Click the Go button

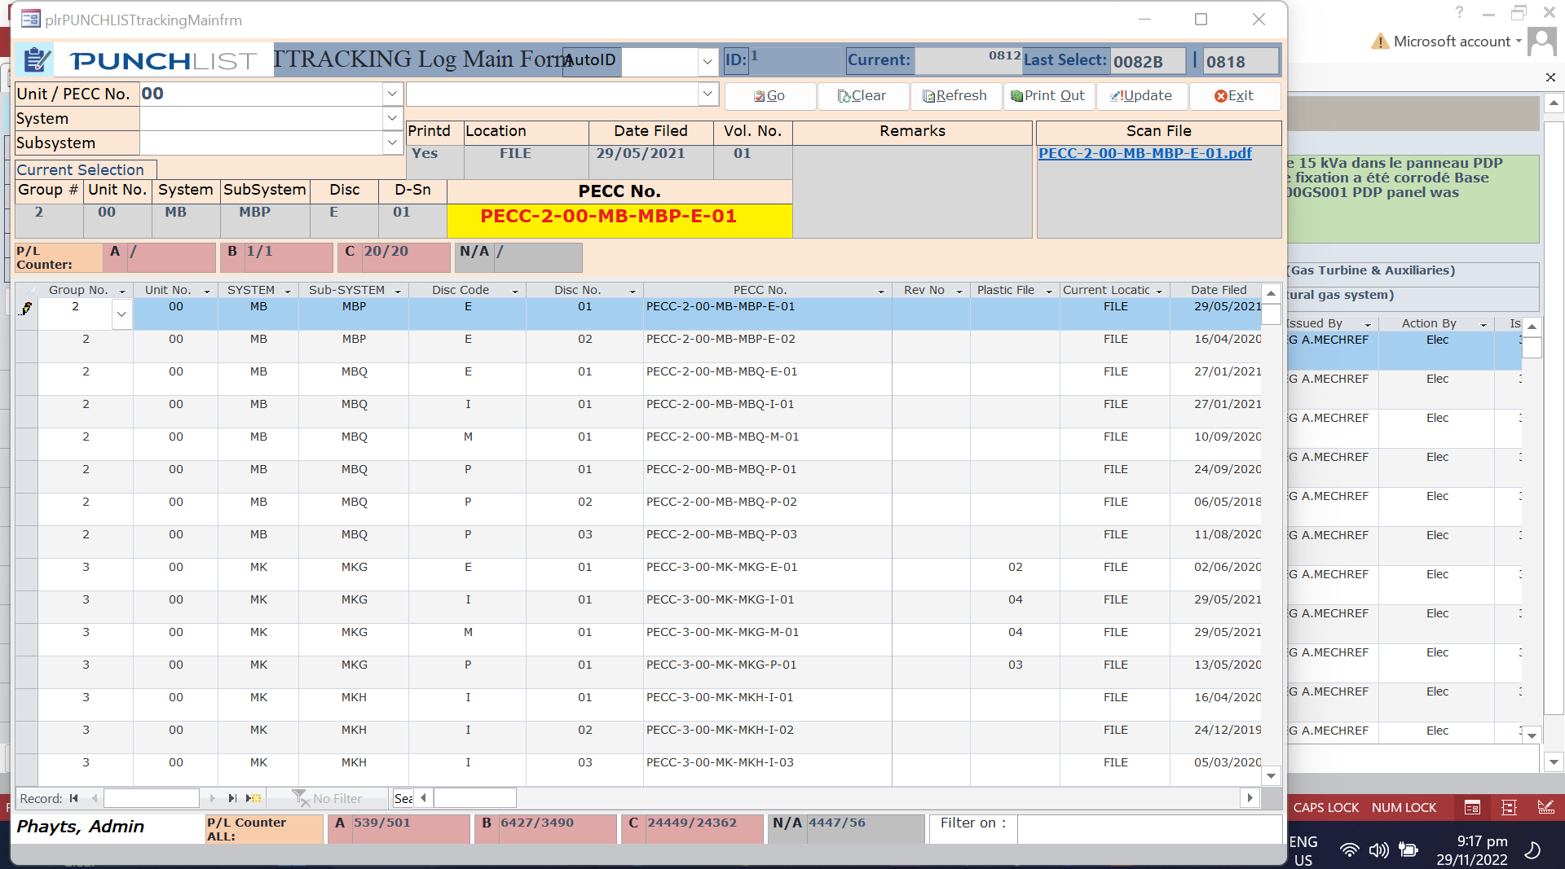click(x=770, y=96)
